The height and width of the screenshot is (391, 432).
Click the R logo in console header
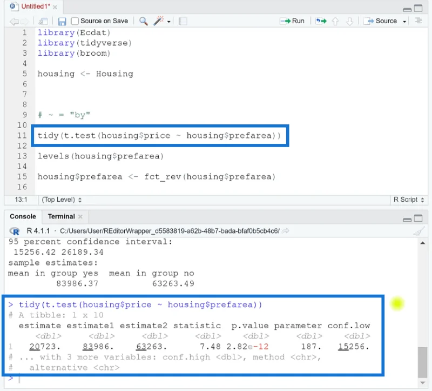pos(15,231)
